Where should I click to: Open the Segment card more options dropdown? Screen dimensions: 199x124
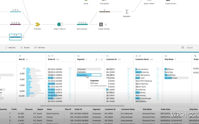(102, 56)
